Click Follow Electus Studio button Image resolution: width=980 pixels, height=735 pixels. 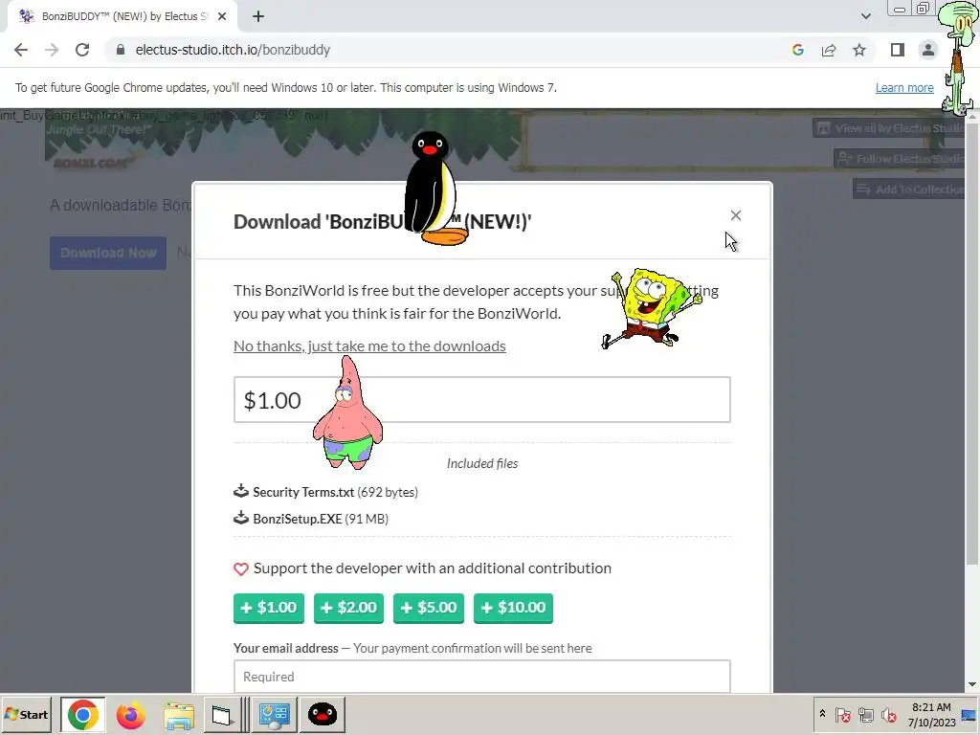[x=900, y=159]
